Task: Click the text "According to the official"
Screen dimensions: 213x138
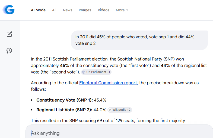Action: click(55, 83)
